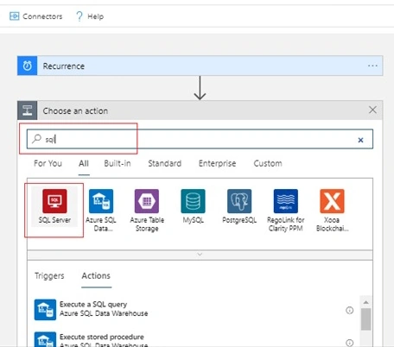Viewport: 394px width, 347px height.
Task: Switch to the Custom tab
Action: point(268,163)
